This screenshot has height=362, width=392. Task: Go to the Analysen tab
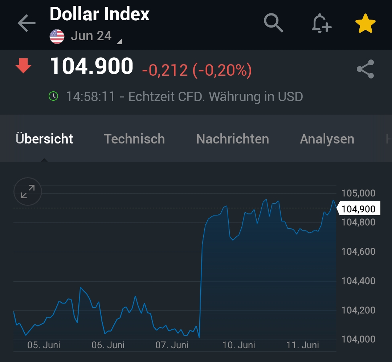pyautogui.click(x=327, y=139)
